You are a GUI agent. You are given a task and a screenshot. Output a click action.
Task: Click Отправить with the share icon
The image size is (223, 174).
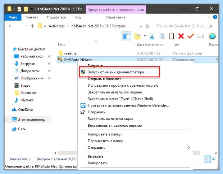96,112
